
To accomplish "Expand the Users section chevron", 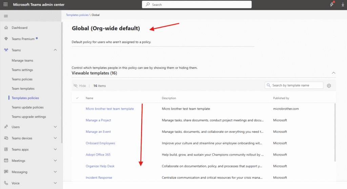I will 55,127.
